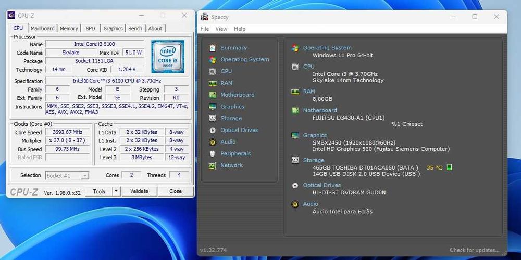Open the File menu in Speccy
521x260 pixels.
pos(205,29)
